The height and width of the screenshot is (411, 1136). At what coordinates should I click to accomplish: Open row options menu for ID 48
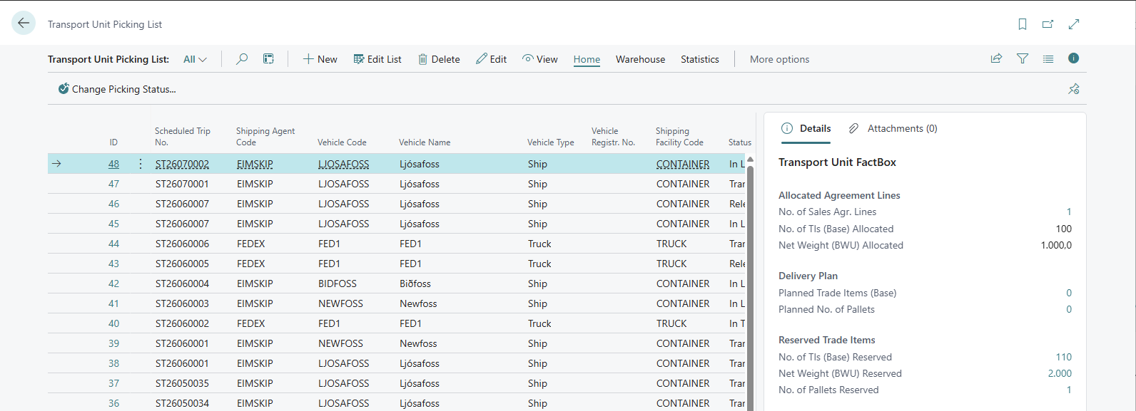[140, 164]
